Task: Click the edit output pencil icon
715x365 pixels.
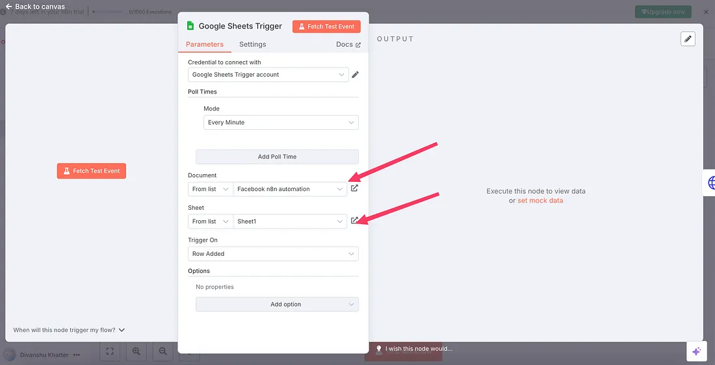Action: click(688, 39)
